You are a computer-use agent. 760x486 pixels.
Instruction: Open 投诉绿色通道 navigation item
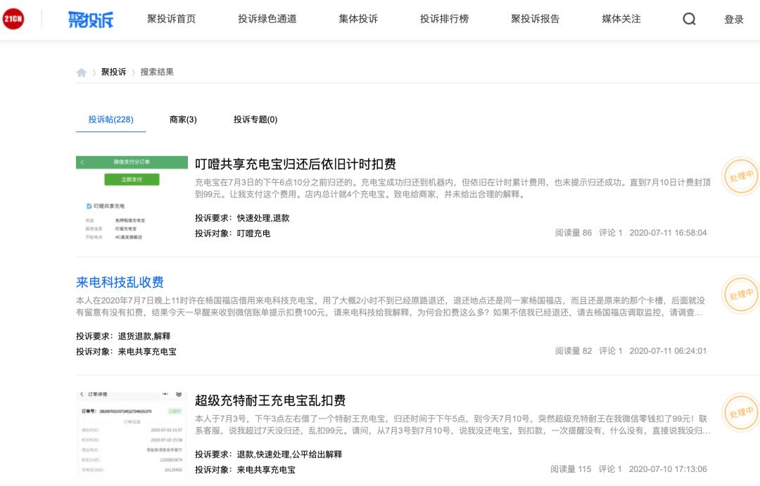tap(267, 19)
